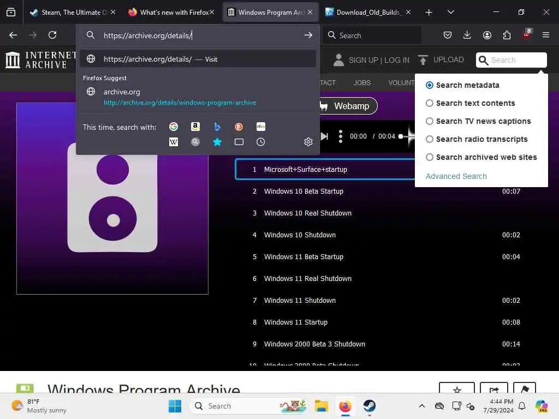
Task: Click the Upload arrow icon
Action: (x=423, y=60)
